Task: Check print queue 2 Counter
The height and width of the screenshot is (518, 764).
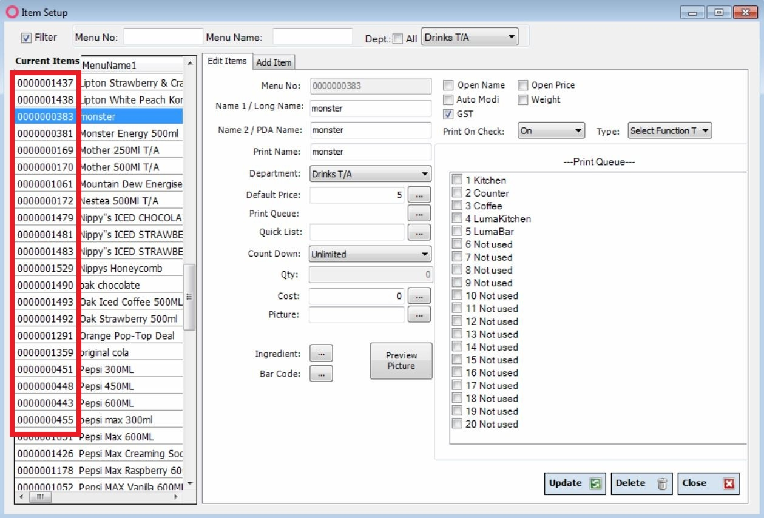Action: pos(457,193)
